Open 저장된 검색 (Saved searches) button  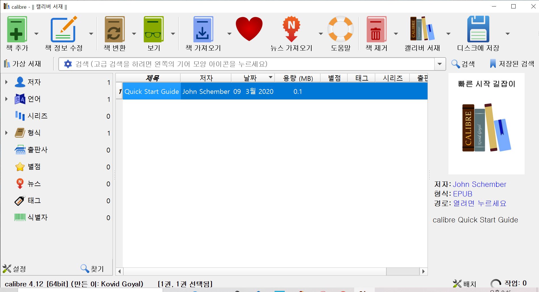point(512,64)
